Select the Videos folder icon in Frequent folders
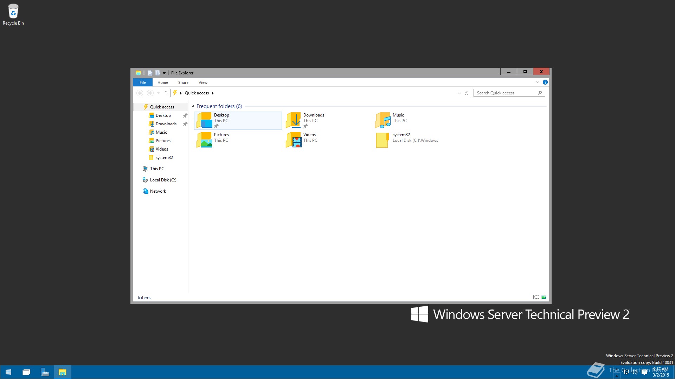Screen dimensions: 675x379 tap(294, 140)
